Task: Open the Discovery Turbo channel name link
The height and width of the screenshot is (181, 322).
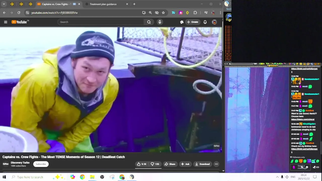Action: (x=20, y=163)
